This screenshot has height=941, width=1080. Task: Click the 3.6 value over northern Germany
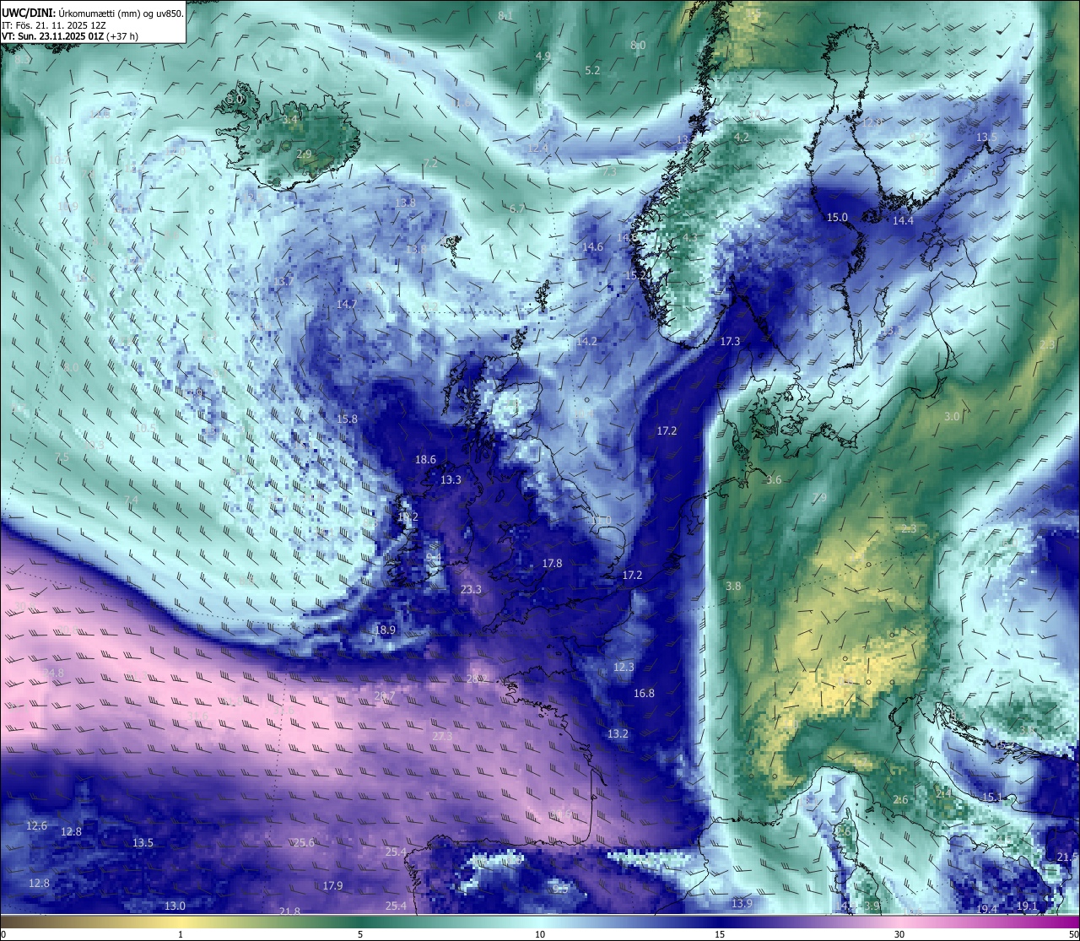coord(774,479)
